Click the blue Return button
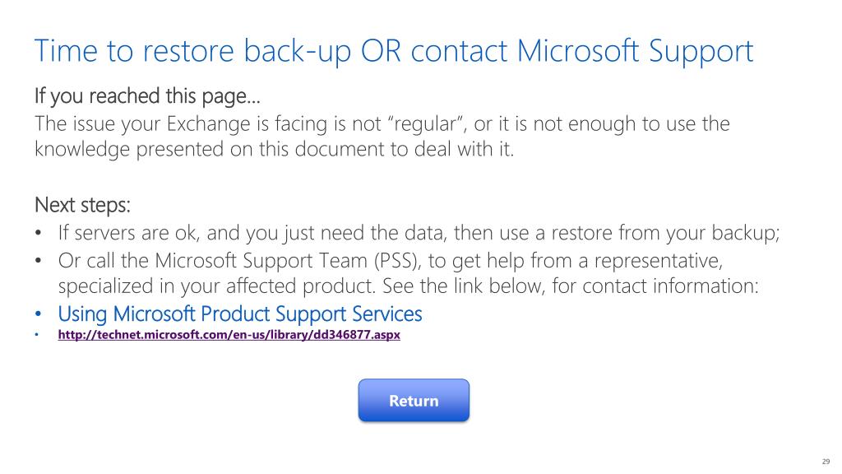 [x=414, y=401]
